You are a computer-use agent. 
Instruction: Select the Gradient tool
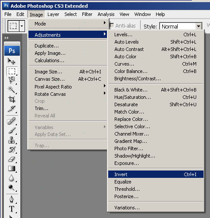point(12,168)
